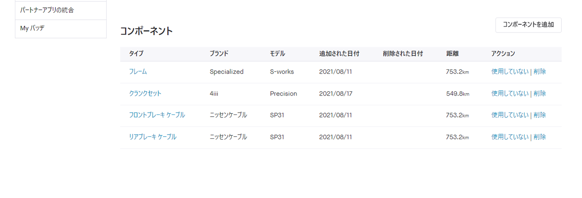
Task: Open the パートナーアプリの統合 sidebar item
Action: tap(60, 10)
